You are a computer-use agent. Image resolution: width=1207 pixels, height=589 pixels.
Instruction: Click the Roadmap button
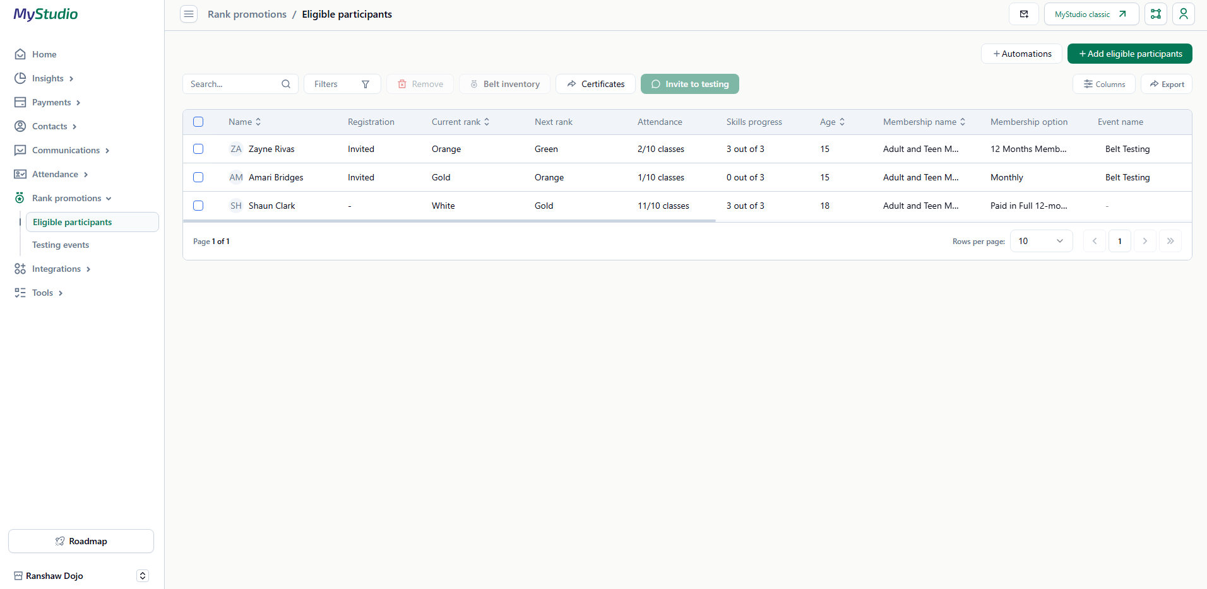pyautogui.click(x=81, y=541)
